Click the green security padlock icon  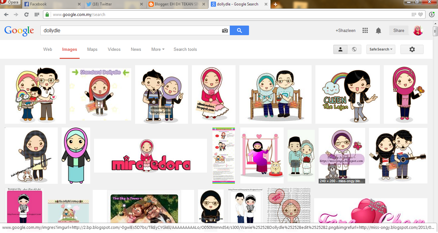click(x=47, y=15)
